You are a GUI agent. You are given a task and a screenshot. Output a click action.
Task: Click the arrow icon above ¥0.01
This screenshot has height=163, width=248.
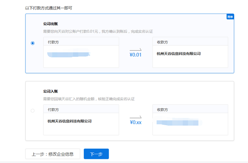[x=136, y=50]
